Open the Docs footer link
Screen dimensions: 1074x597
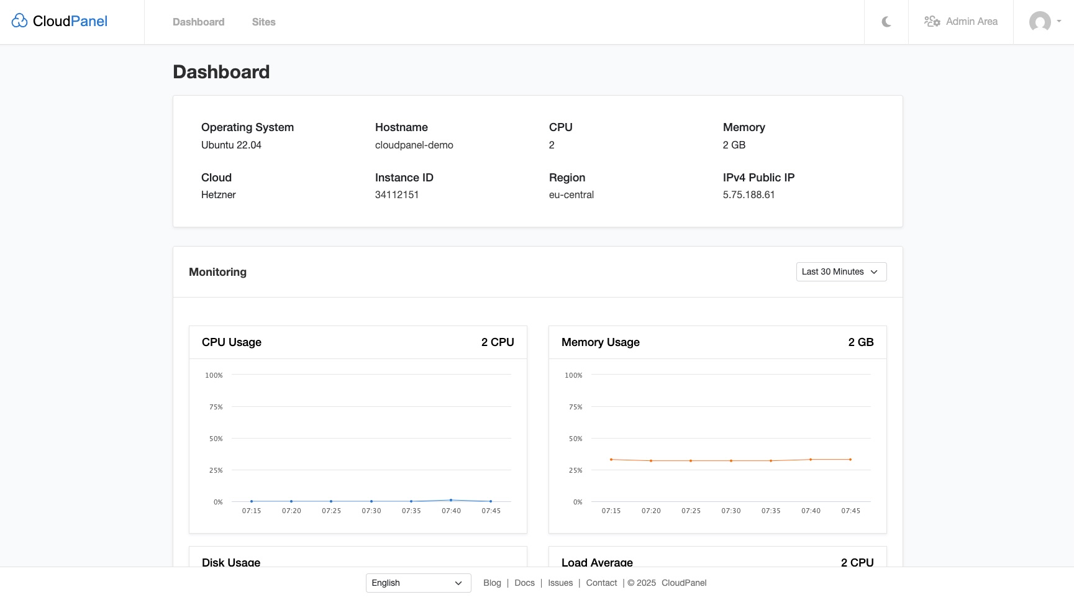524,583
